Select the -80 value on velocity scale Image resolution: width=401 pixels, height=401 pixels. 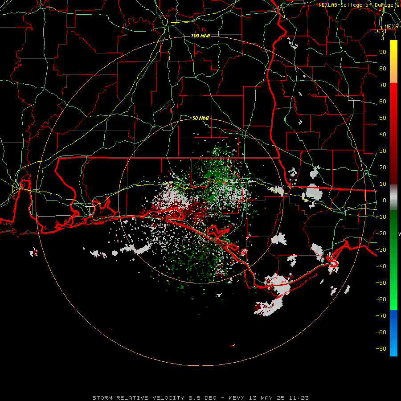(381, 332)
